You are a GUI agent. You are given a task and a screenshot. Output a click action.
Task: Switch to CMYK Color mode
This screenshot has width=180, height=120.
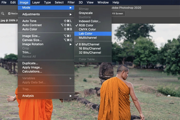point(87,29)
